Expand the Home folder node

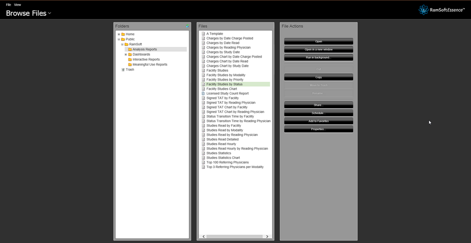pyautogui.click(x=119, y=35)
